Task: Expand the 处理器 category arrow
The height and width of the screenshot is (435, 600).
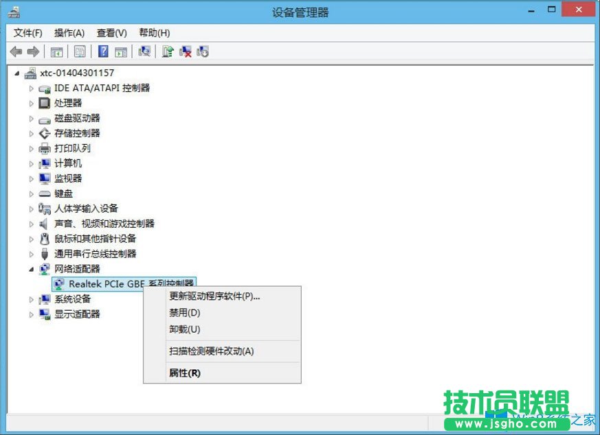Action: (32, 103)
